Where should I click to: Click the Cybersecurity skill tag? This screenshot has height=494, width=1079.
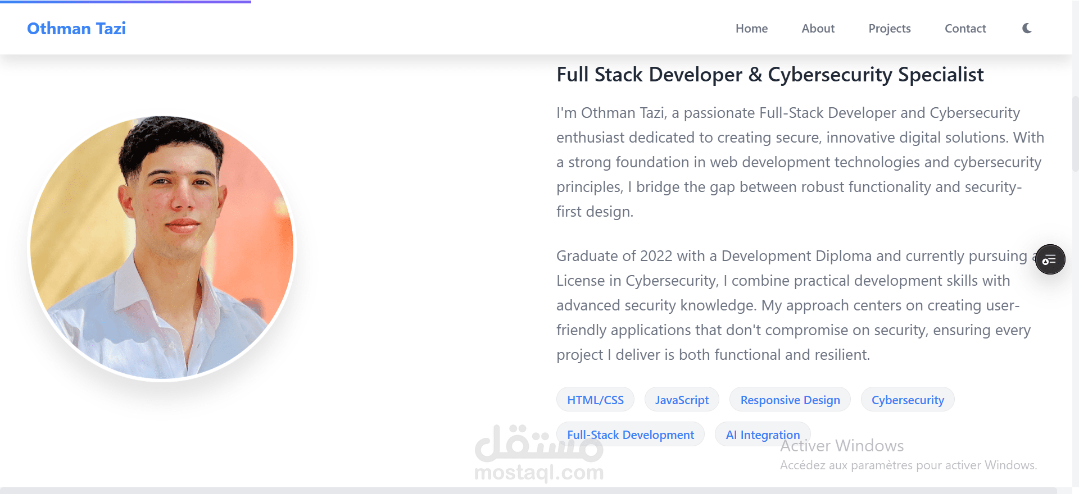[907, 400]
